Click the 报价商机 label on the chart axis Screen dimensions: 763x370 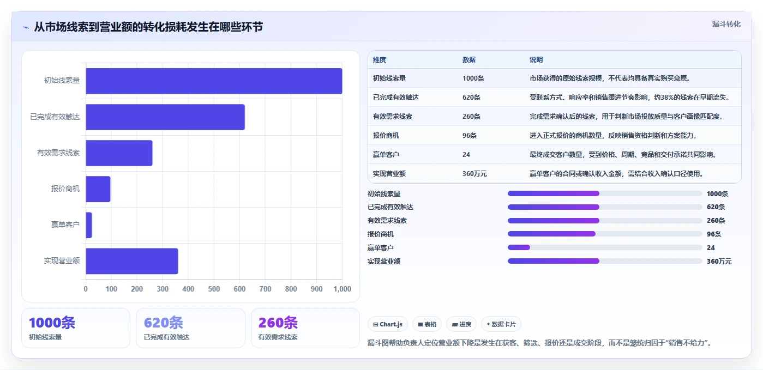[x=65, y=189]
